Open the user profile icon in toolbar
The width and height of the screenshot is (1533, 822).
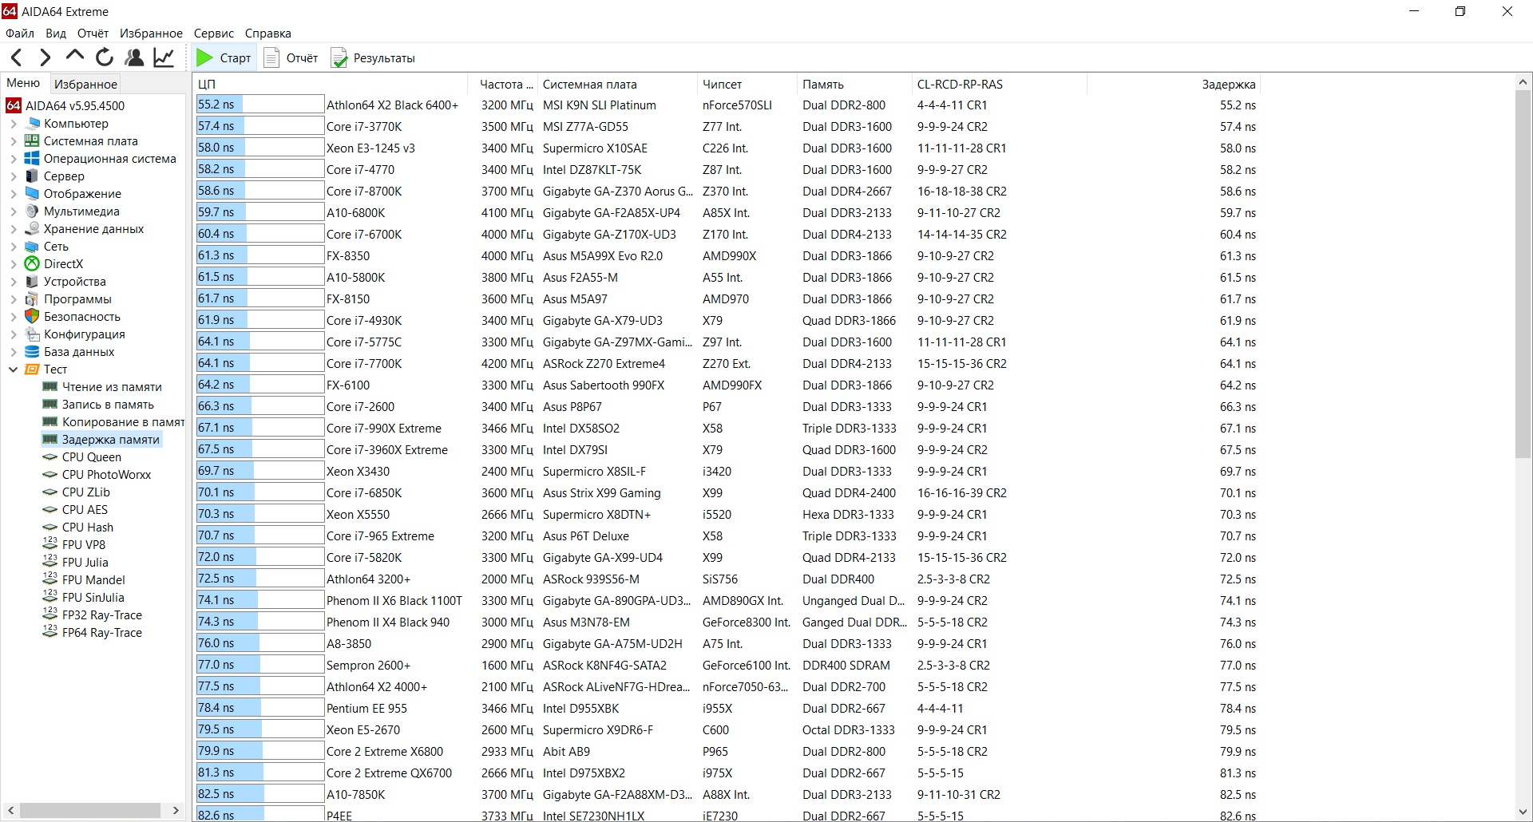134,57
